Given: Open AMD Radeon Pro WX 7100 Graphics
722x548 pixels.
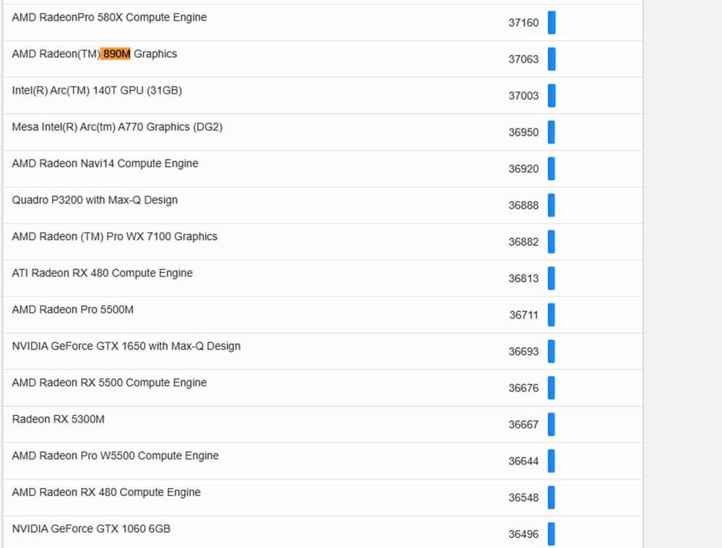Looking at the screenshot, I should 114,237.
